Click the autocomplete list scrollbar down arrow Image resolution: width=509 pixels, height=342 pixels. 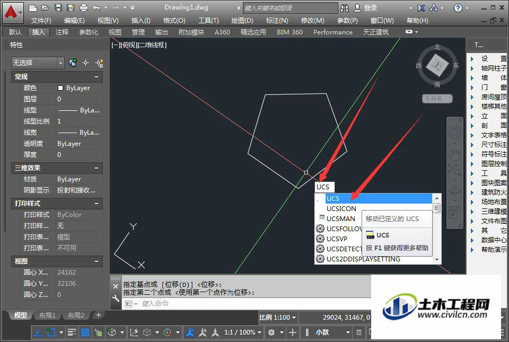(x=437, y=259)
